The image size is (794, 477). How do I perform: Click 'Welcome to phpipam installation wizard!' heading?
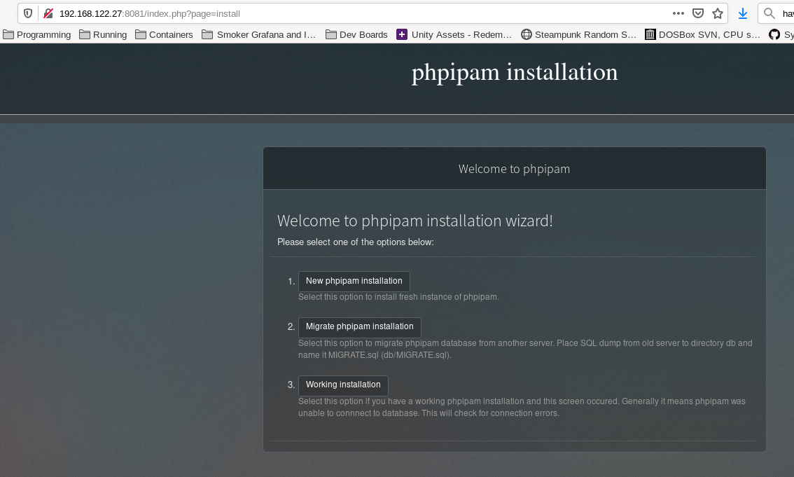click(415, 221)
